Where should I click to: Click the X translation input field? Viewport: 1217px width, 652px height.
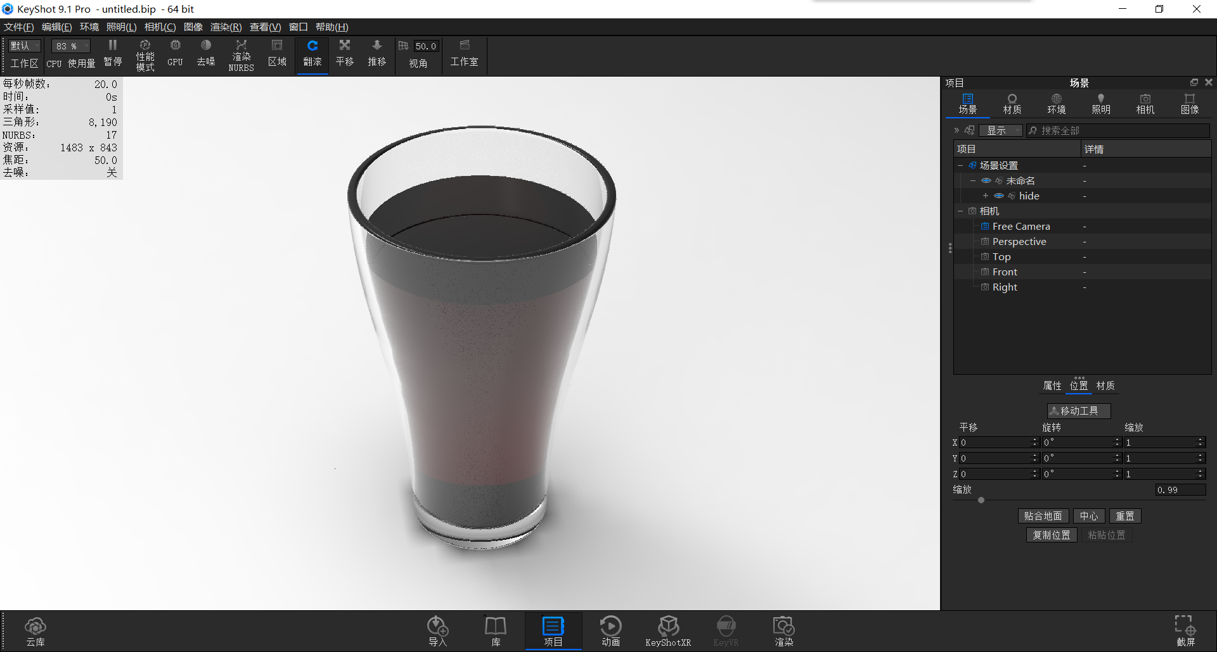coord(995,442)
